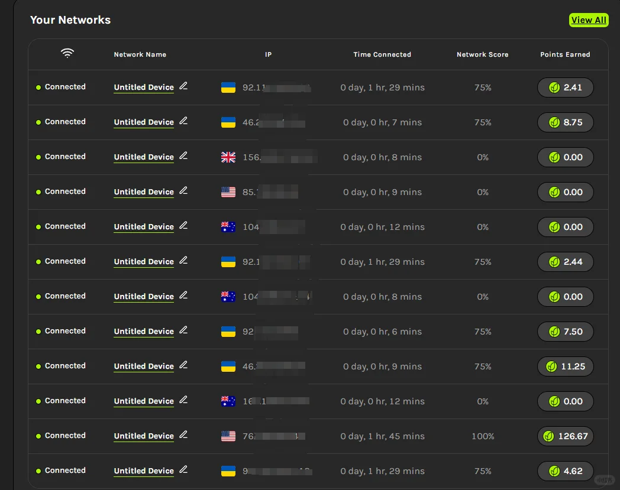Open the View All networks link
The height and width of the screenshot is (490, 620).
(x=589, y=20)
